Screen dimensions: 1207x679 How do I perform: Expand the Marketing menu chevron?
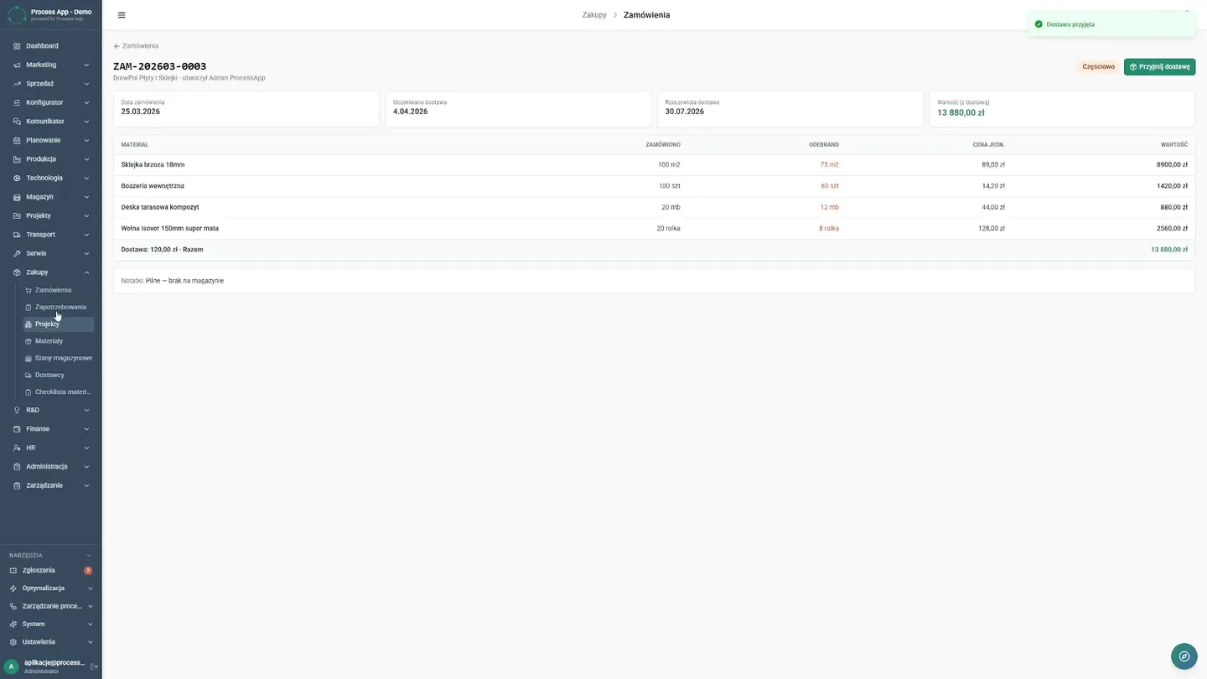tap(86, 65)
